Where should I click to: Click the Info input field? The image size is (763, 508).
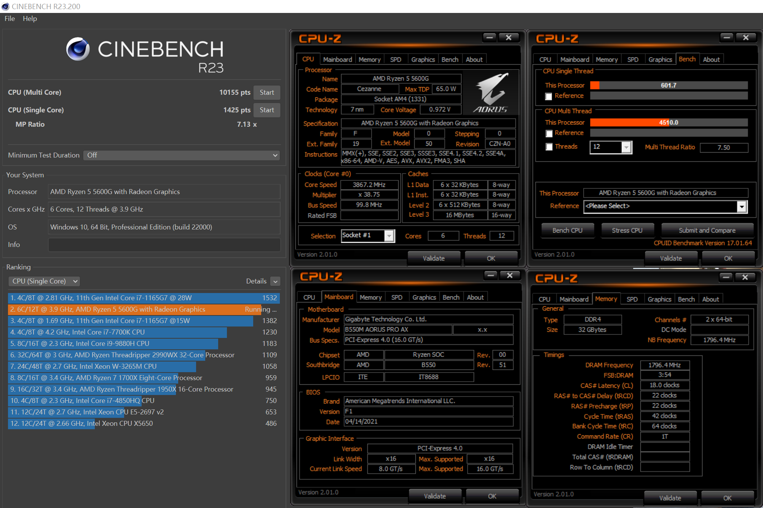click(x=164, y=245)
